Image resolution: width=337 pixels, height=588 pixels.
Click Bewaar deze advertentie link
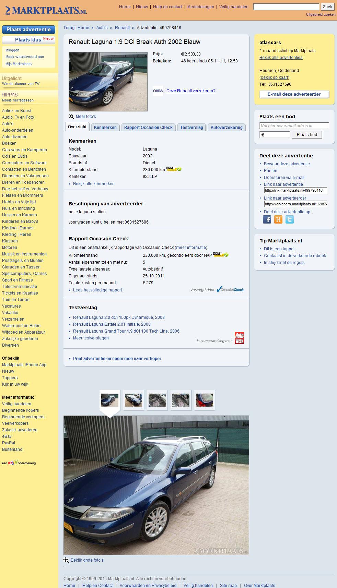[x=287, y=164]
